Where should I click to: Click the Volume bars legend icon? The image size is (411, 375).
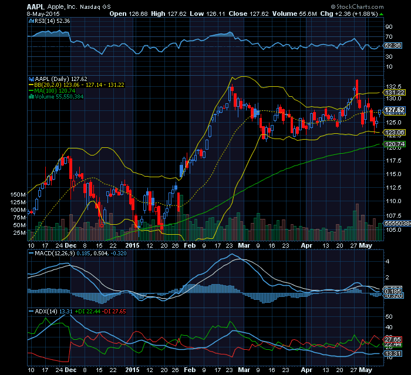click(31, 97)
